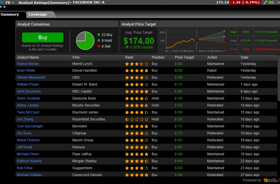Open analyst Wamsi Mohan's profile
280x184 pixels.
[28, 64]
